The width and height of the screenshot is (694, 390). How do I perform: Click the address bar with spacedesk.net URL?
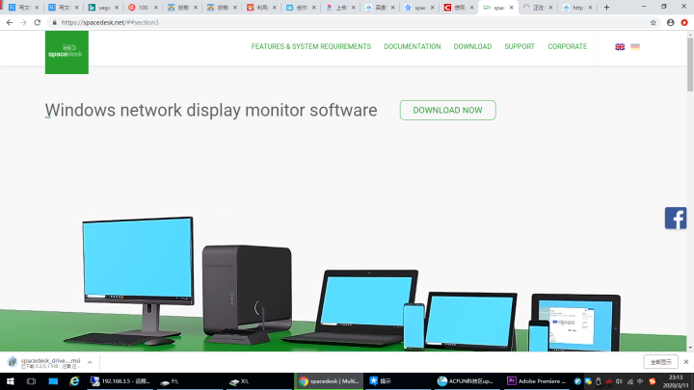(x=350, y=22)
